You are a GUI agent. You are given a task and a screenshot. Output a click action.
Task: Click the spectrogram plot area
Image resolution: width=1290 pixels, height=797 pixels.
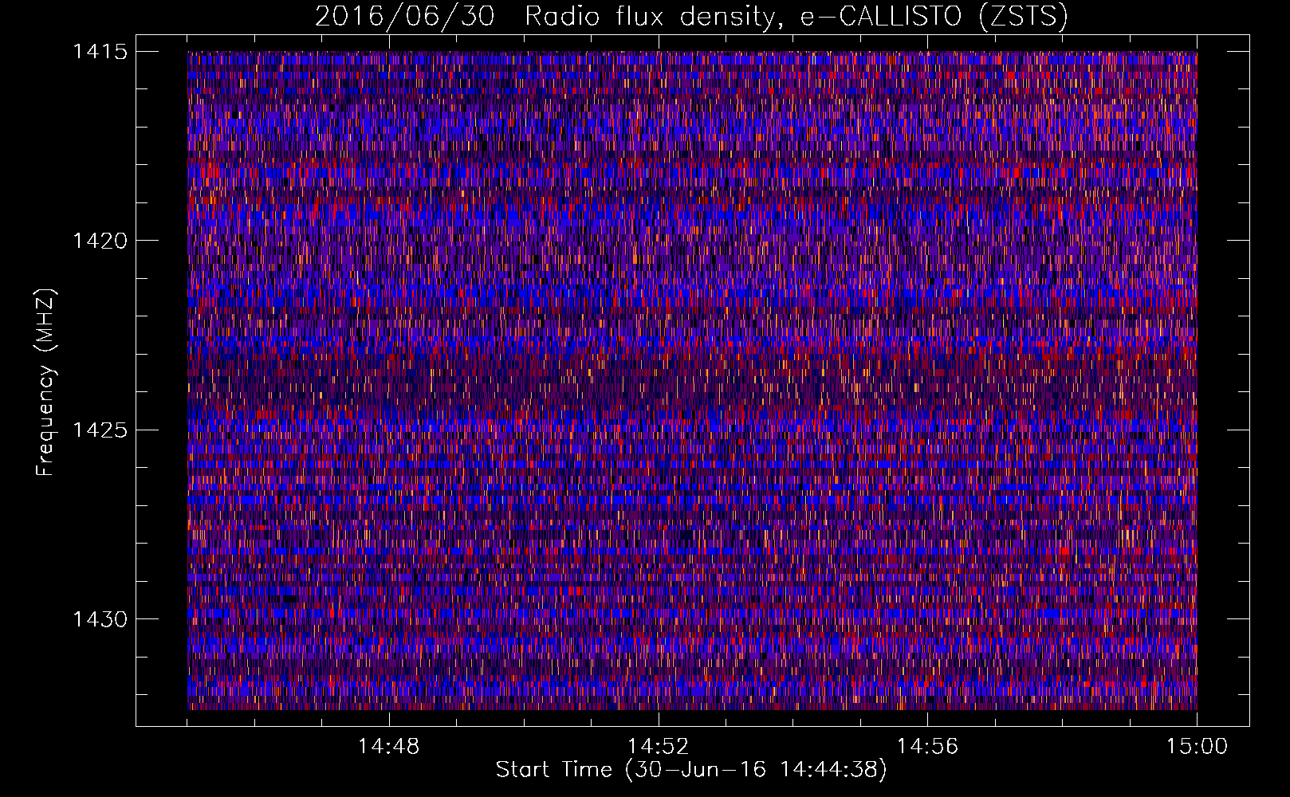tap(692, 380)
